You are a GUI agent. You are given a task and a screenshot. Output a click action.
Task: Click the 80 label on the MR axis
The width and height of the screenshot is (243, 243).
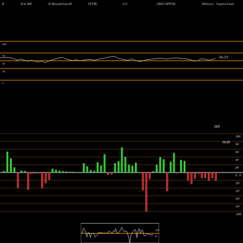pos(237,144)
